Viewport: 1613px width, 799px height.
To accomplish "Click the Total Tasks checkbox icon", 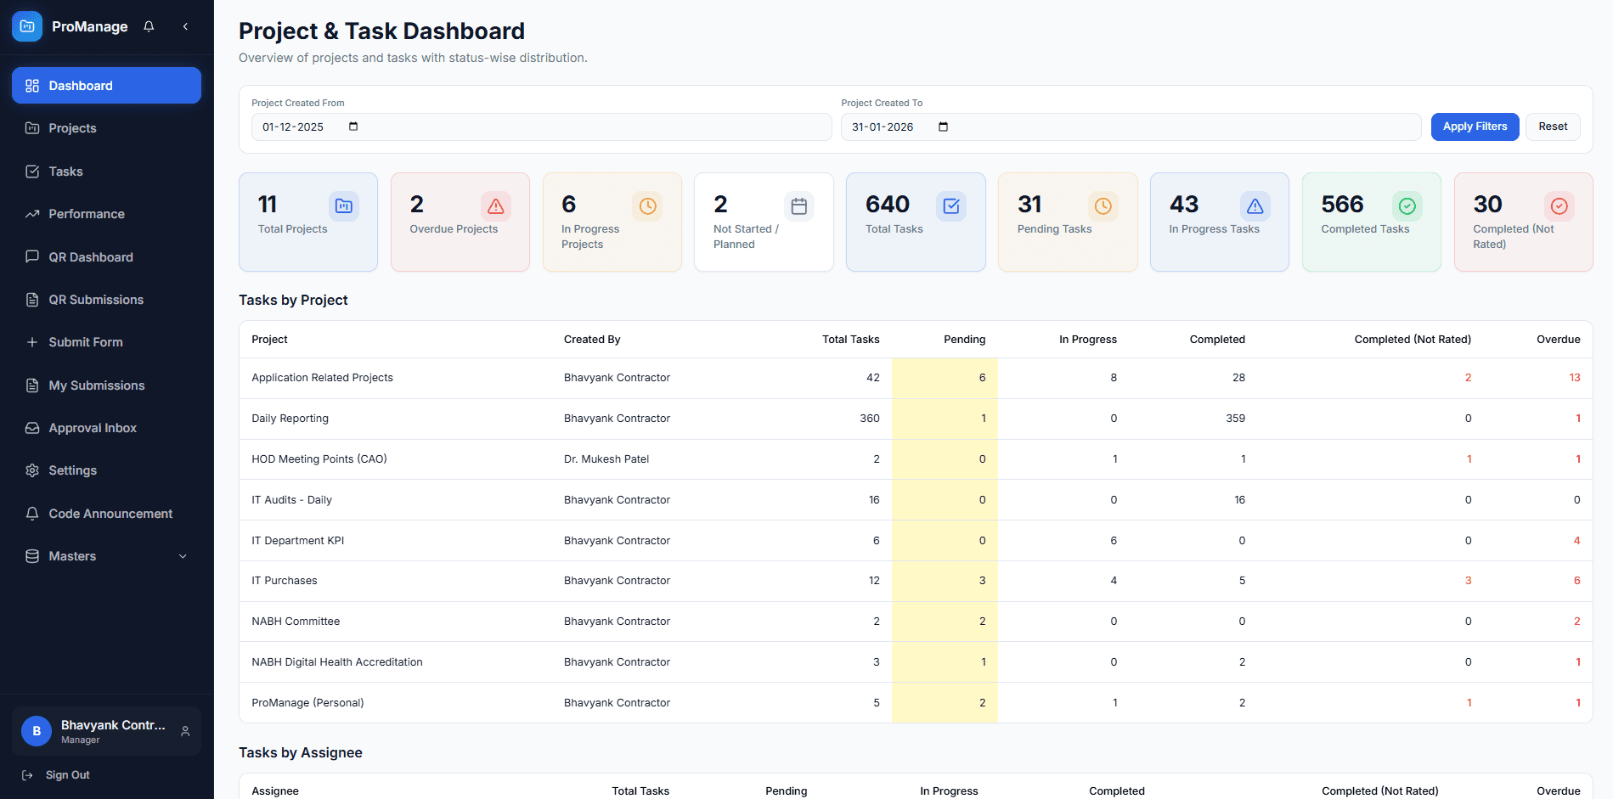I will (951, 205).
